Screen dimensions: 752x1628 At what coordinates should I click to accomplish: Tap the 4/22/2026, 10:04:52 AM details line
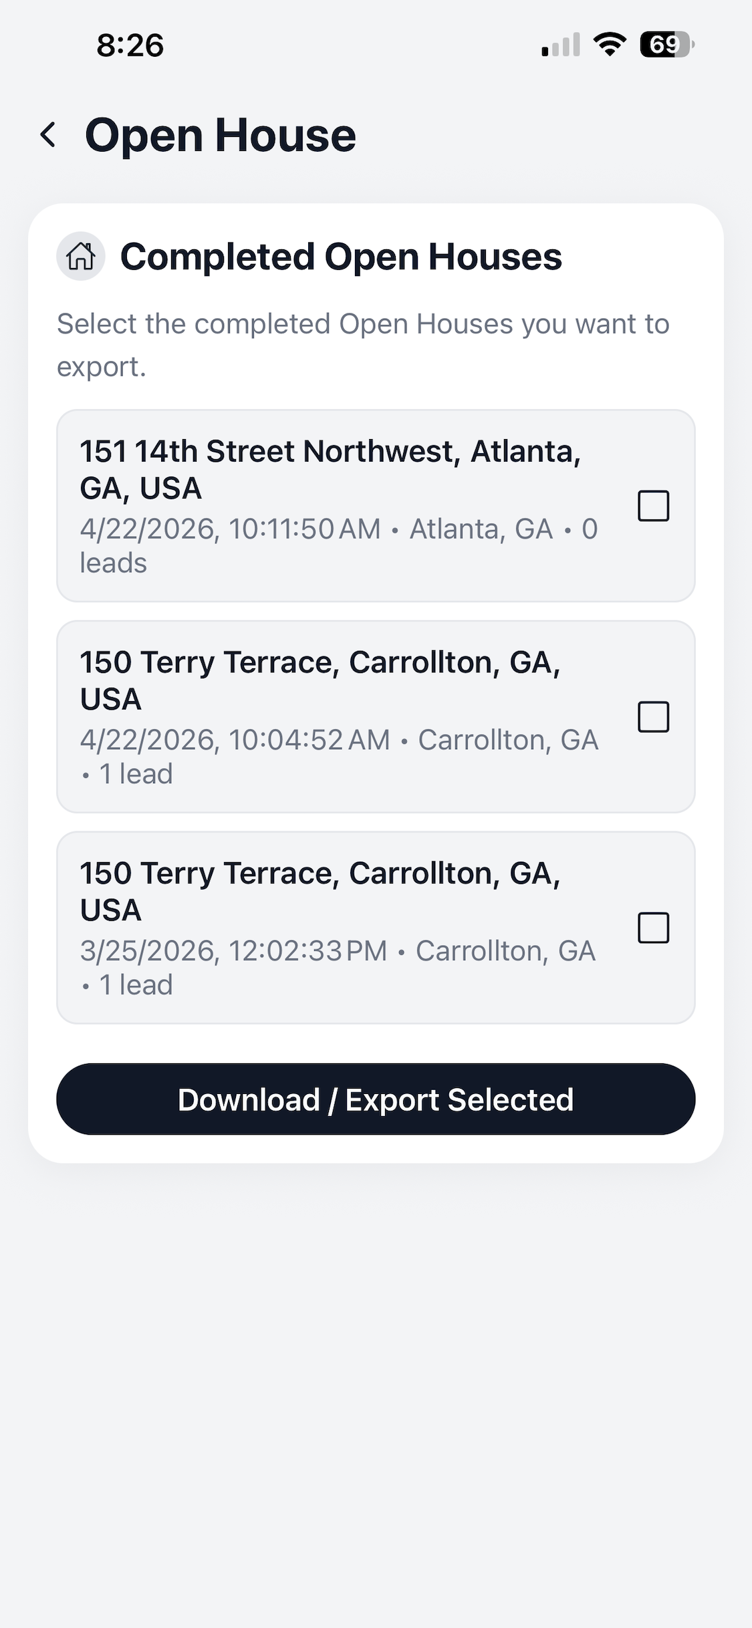[339, 757]
